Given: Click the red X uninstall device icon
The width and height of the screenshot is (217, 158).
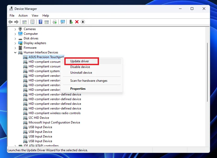Looking at the screenshot, I should 77,22.
